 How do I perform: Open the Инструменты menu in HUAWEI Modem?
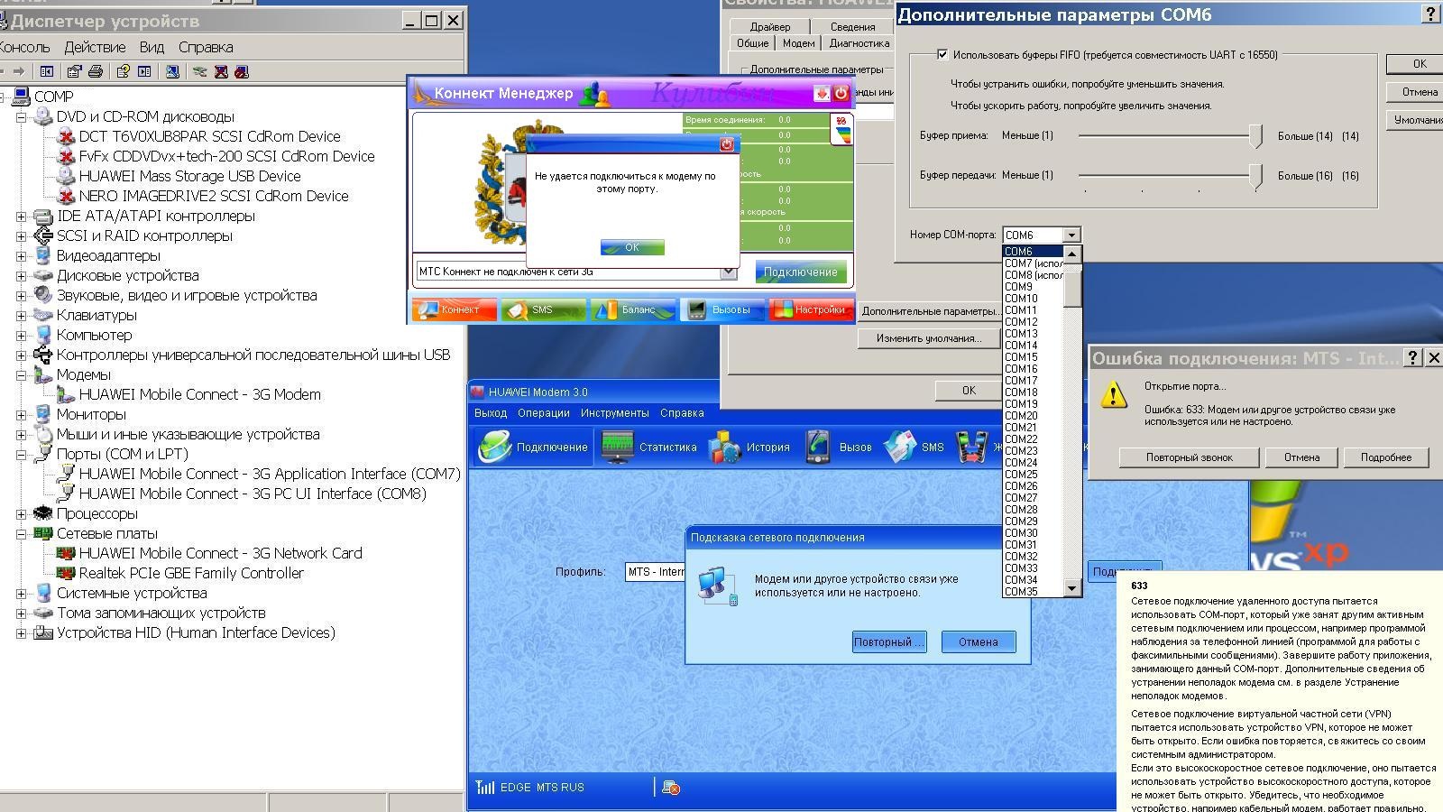pos(614,413)
